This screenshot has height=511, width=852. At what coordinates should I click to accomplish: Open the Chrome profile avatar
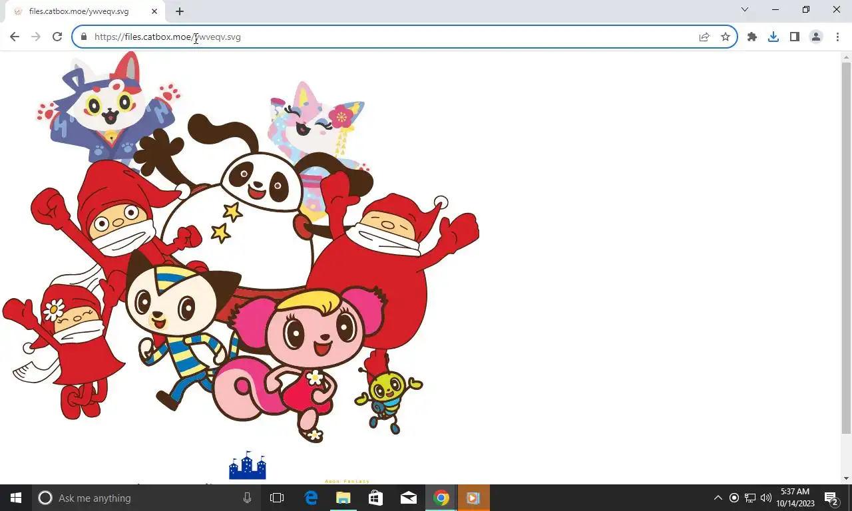pos(816,37)
